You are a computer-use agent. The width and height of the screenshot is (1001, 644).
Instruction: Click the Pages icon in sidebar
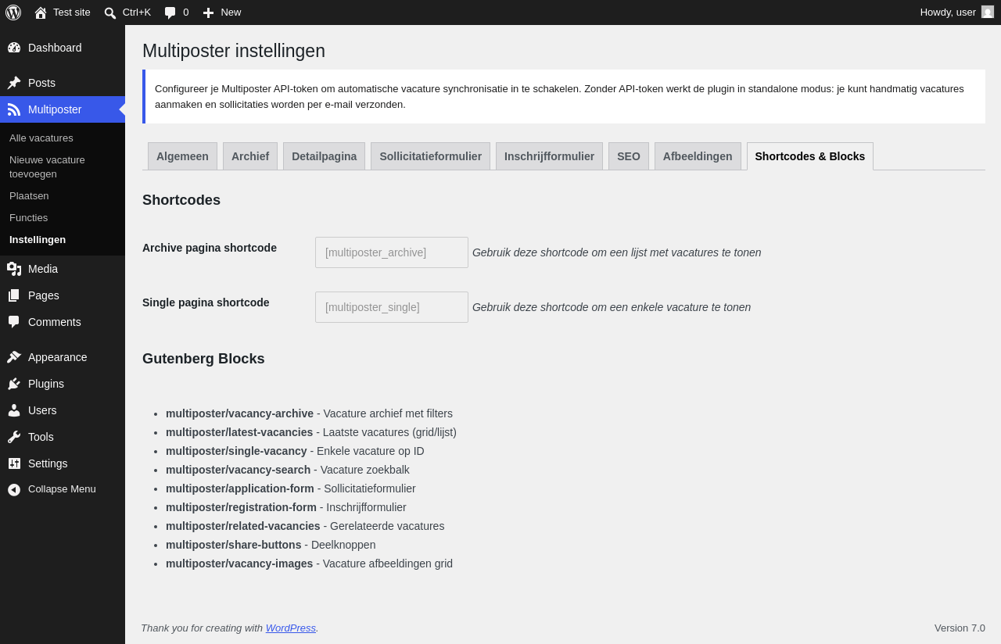14,295
